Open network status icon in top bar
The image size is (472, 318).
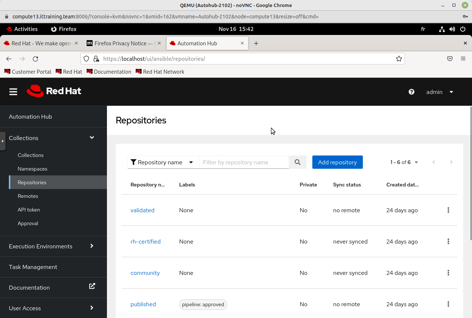click(442, 29)
